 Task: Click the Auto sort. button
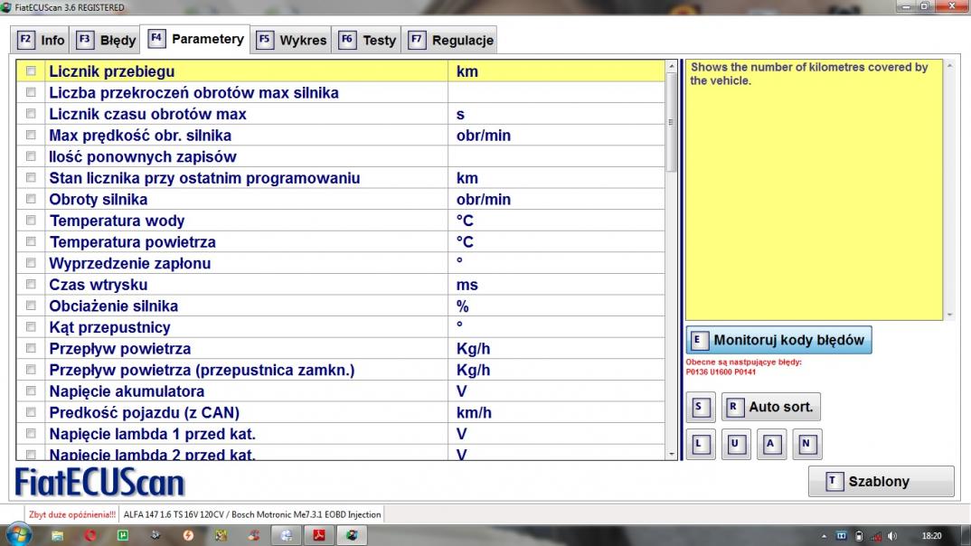pos(770,408)
